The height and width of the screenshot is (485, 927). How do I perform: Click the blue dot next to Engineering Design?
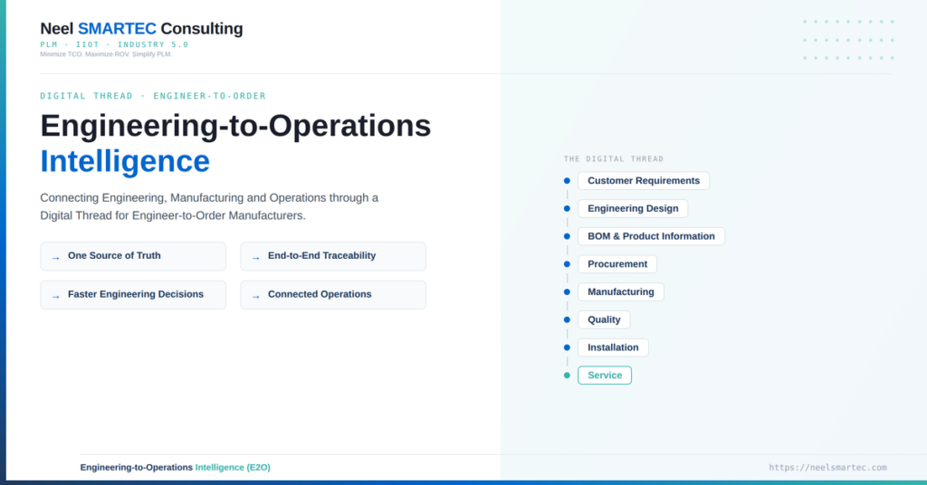567,208
